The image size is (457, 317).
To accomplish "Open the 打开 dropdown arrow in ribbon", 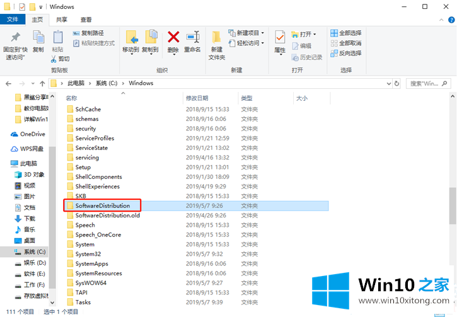I will [x=315, y=35].
